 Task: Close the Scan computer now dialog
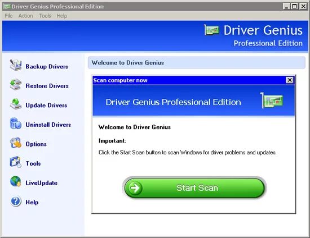(290, 80)
